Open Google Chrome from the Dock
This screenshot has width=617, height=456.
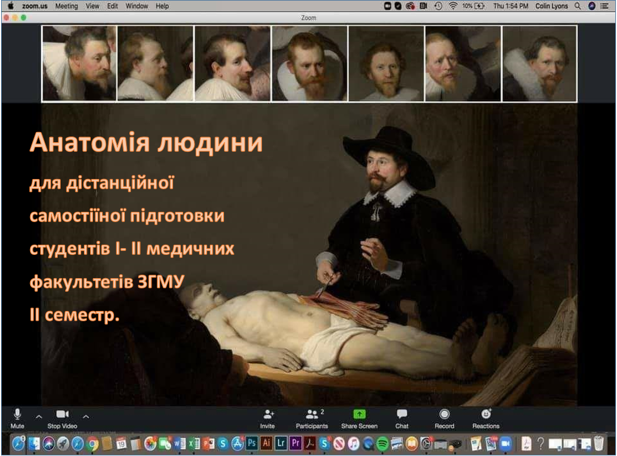coord(92,444)
